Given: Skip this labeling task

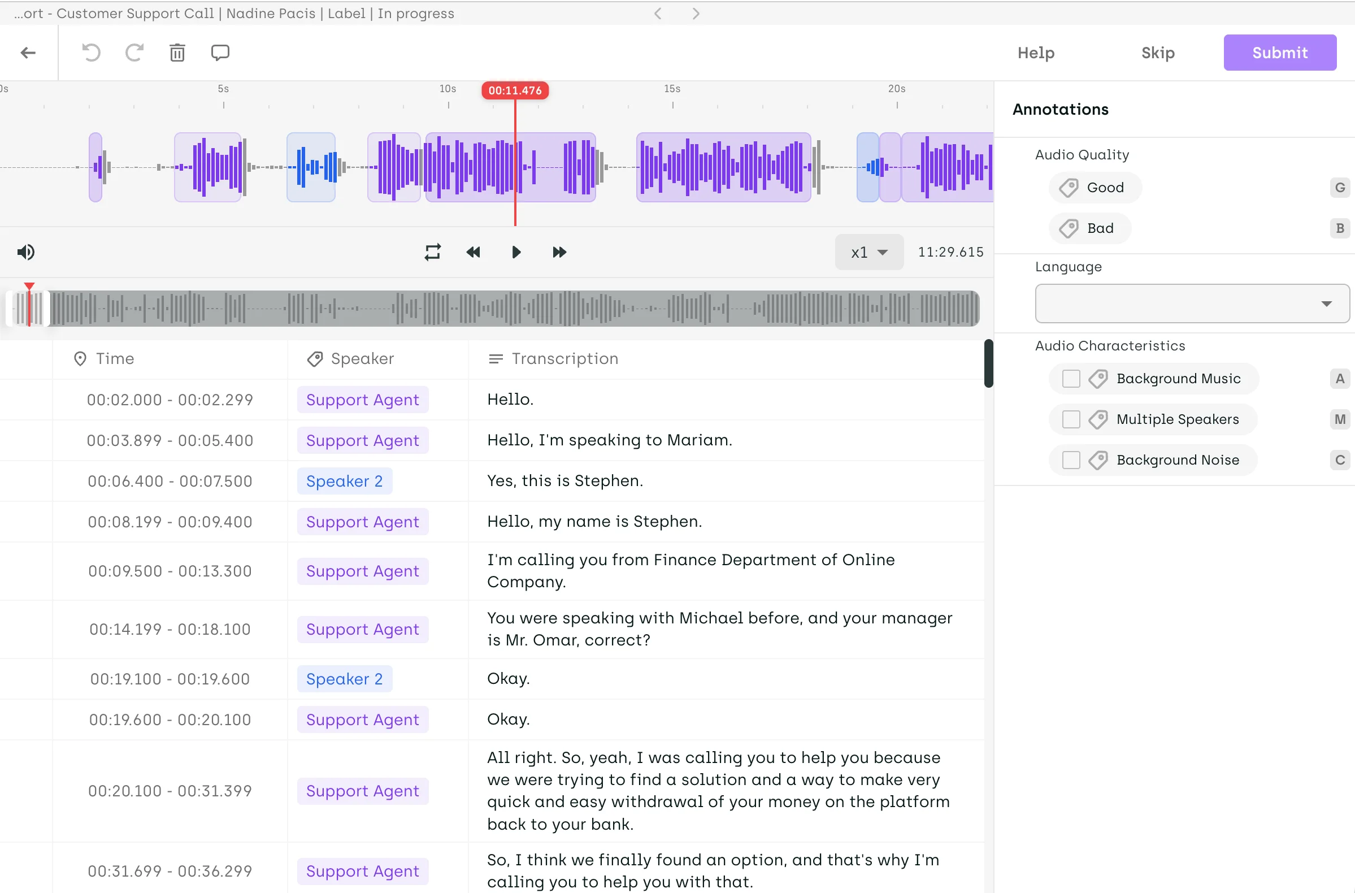Looking at the screenshot, I should tap(1157, 53).
